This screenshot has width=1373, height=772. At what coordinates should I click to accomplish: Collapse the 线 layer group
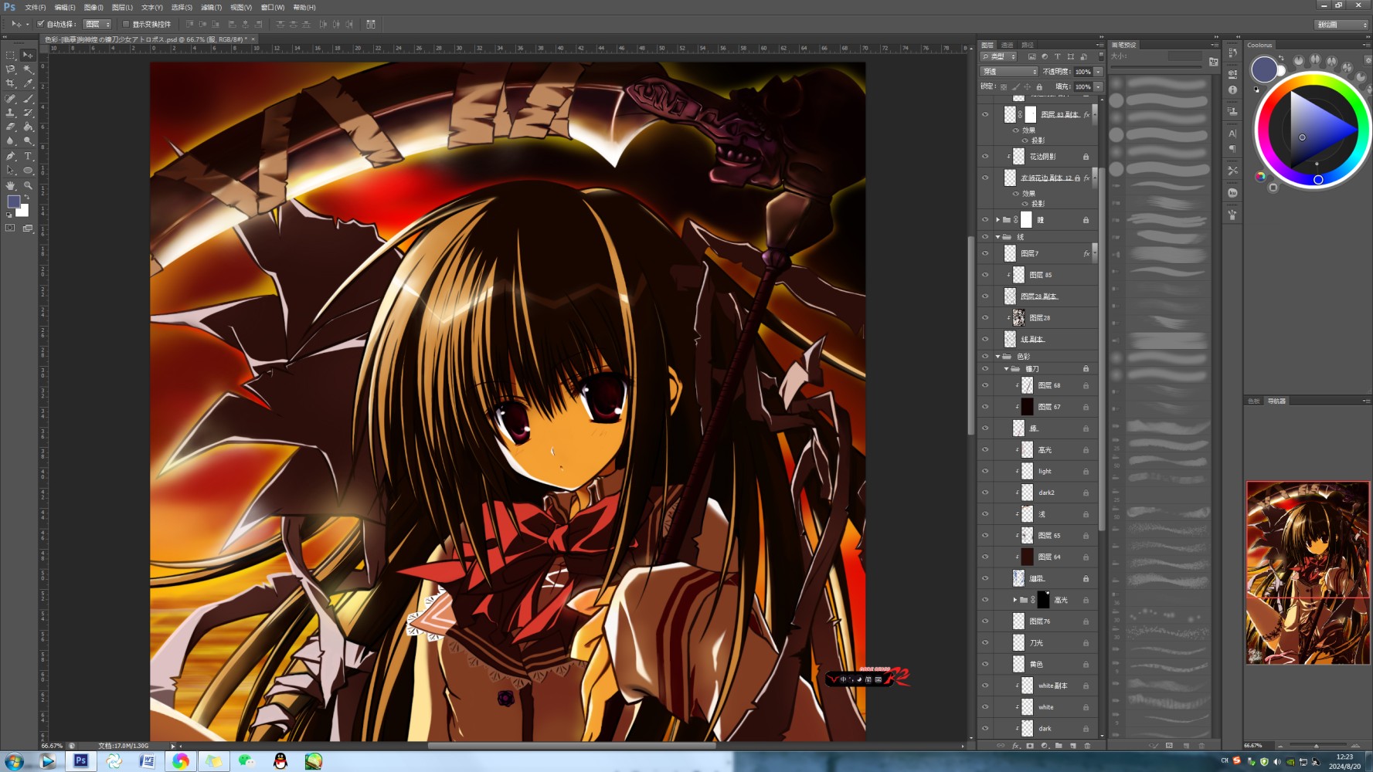pyautogui.click(x=997, y=237)
